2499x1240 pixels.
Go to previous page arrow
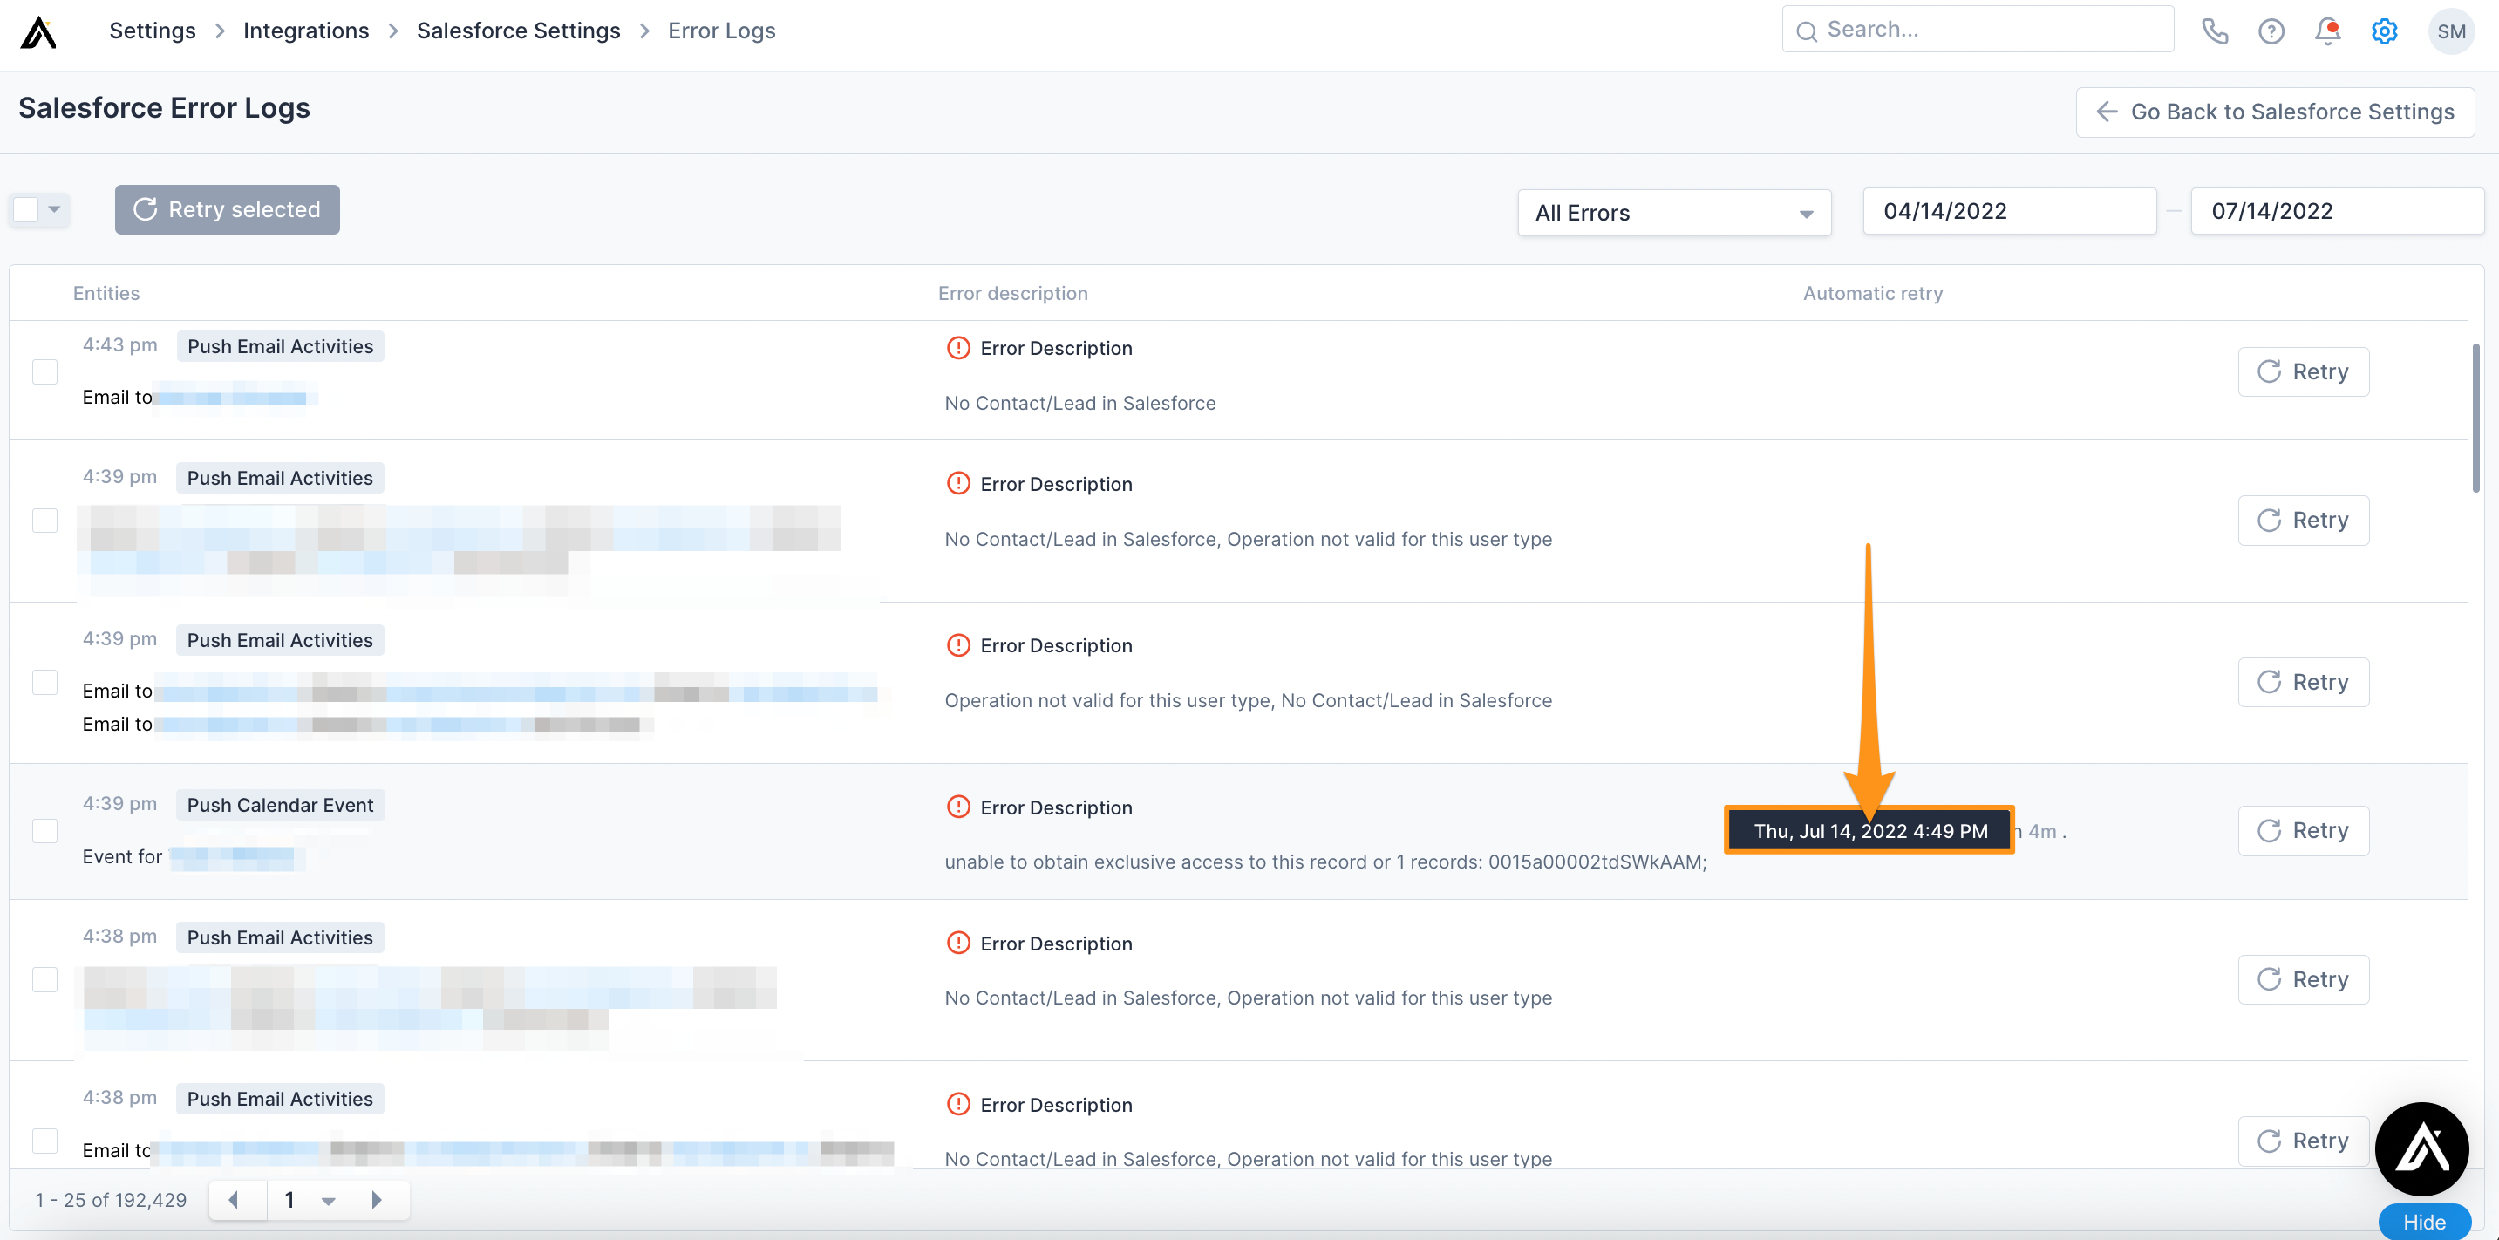tap(233, 1199)
